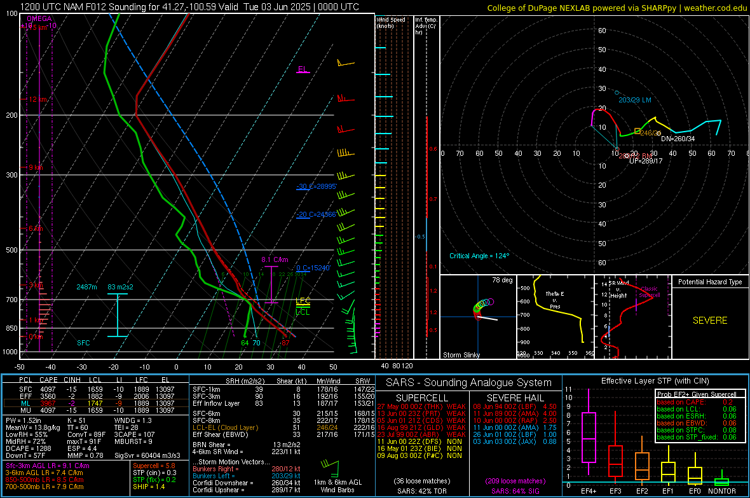The height and width of the screenshot is (498, 750).
Task: Click the NONTOR axis label
Action: point(722,491)
